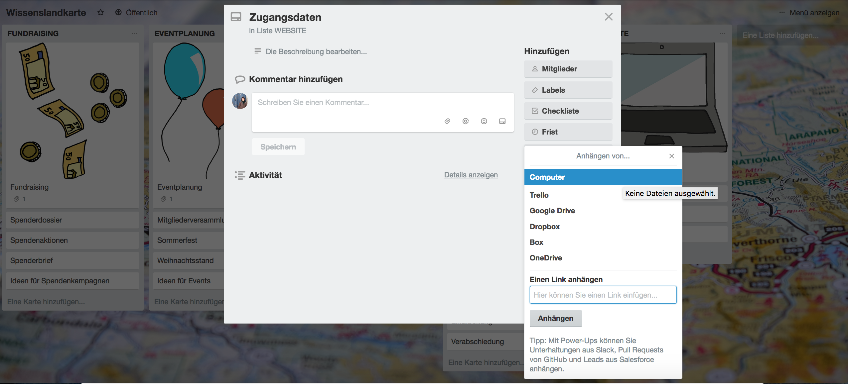This screenshot has height=384, width=848.
Task: Click the Wissenslandkarte board title
Action: [46, 13]
